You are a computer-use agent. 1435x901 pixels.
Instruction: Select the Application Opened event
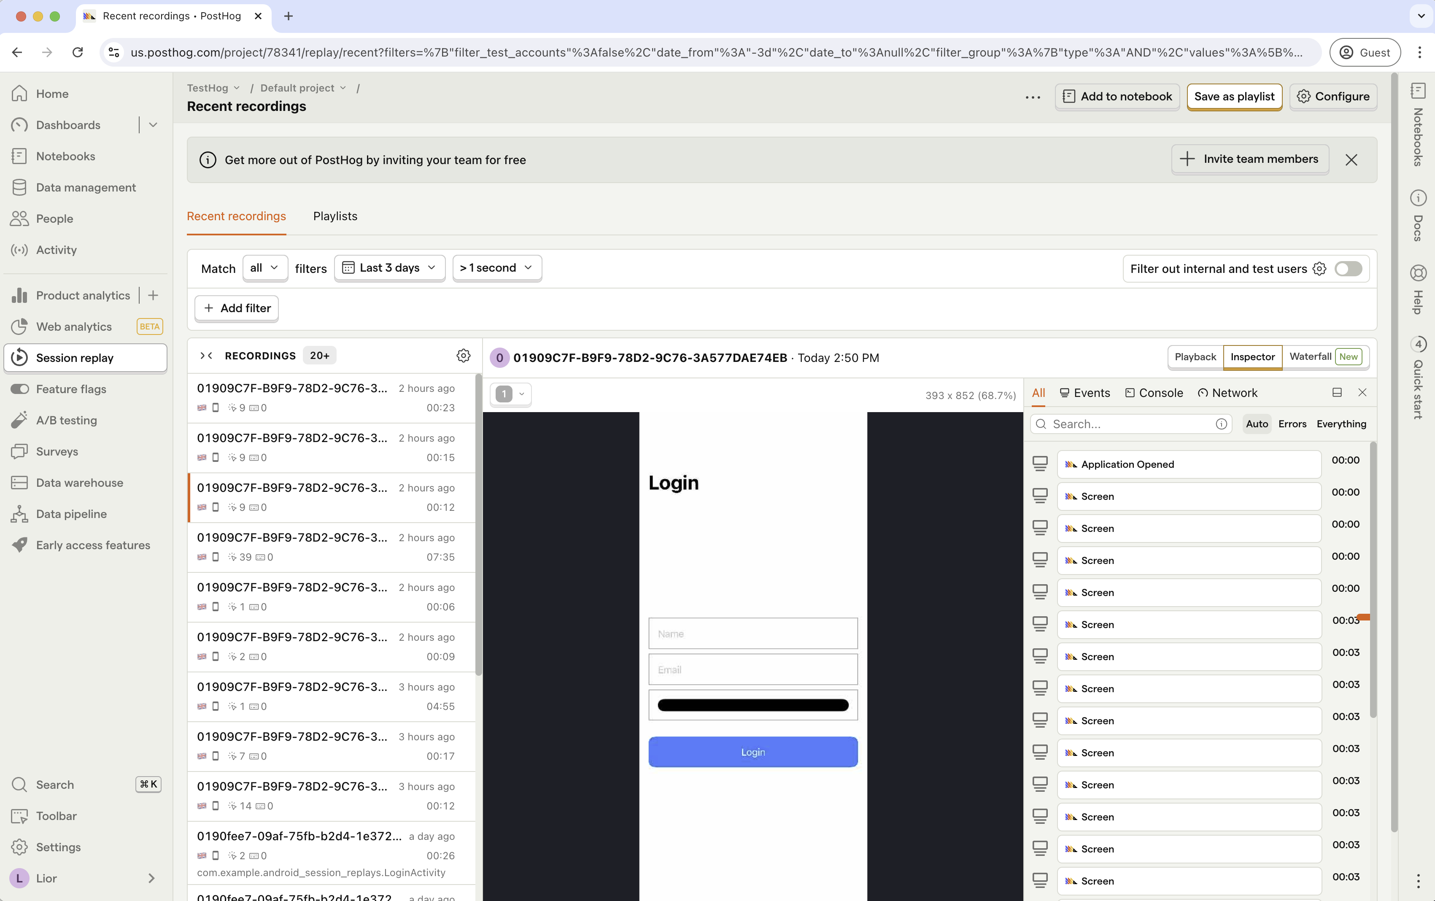[x=1189, y=464]
